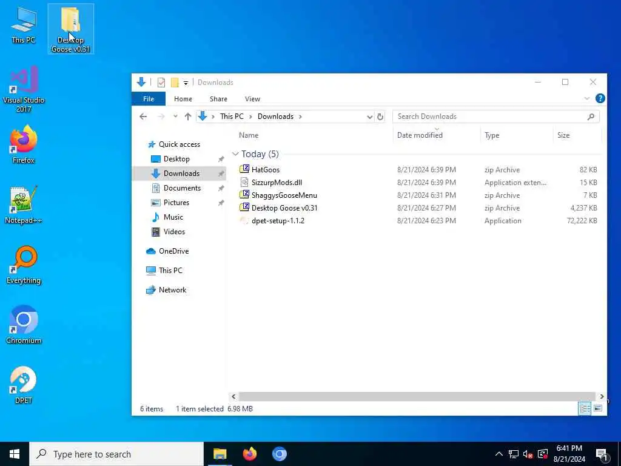Open Videos in the navigation pane
The height and width of the screenshot is (466, 621).
point(174,231)
